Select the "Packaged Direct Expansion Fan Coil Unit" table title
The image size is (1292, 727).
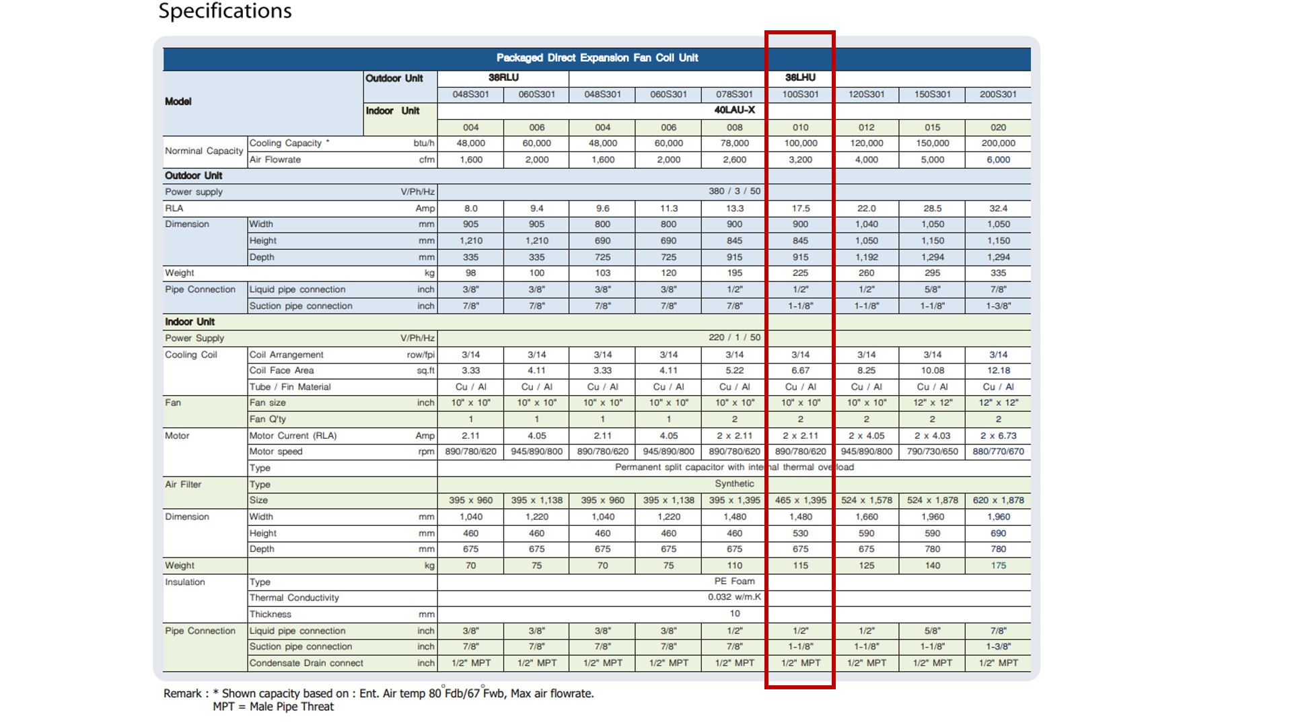(597, 58)
